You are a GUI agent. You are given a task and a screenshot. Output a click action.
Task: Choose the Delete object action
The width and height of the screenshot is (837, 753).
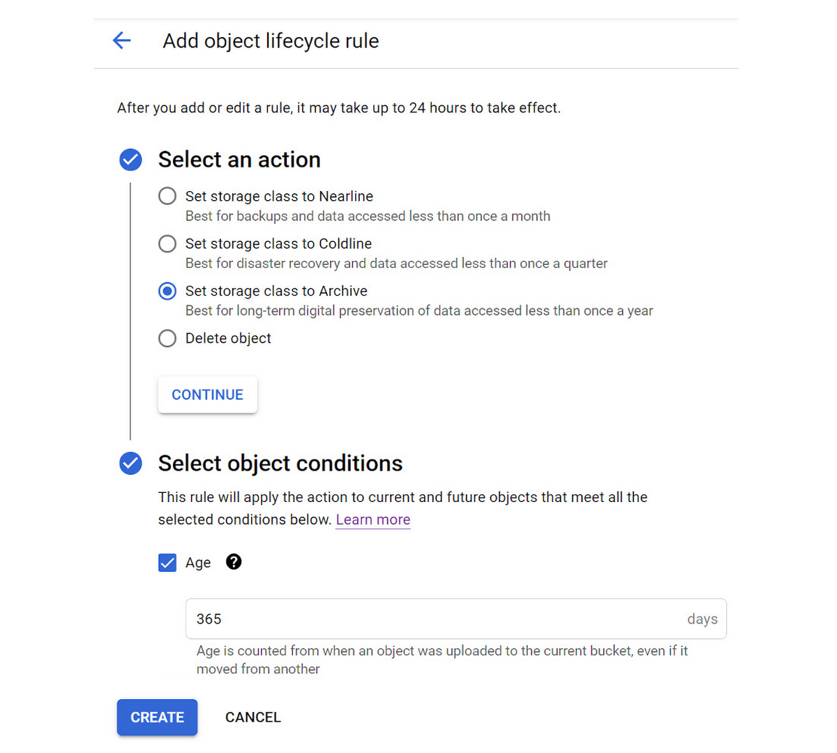coord(167,338)
